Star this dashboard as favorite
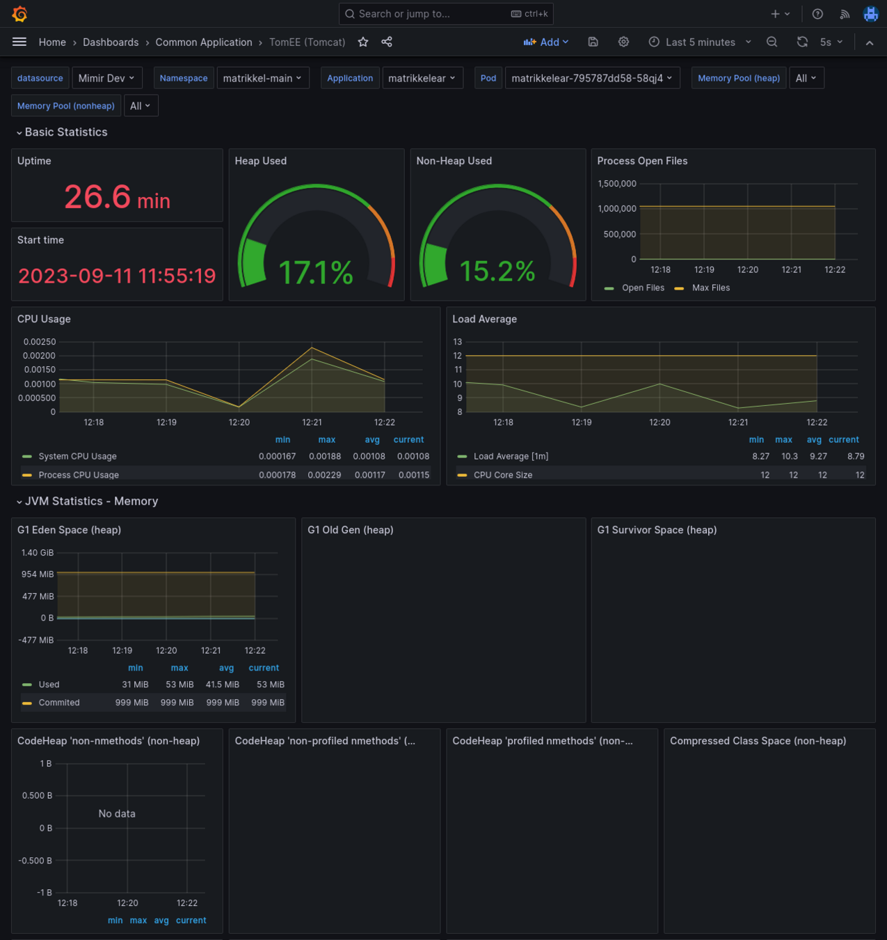 [363, 42]
